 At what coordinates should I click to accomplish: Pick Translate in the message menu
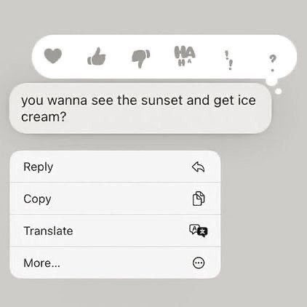115,231
